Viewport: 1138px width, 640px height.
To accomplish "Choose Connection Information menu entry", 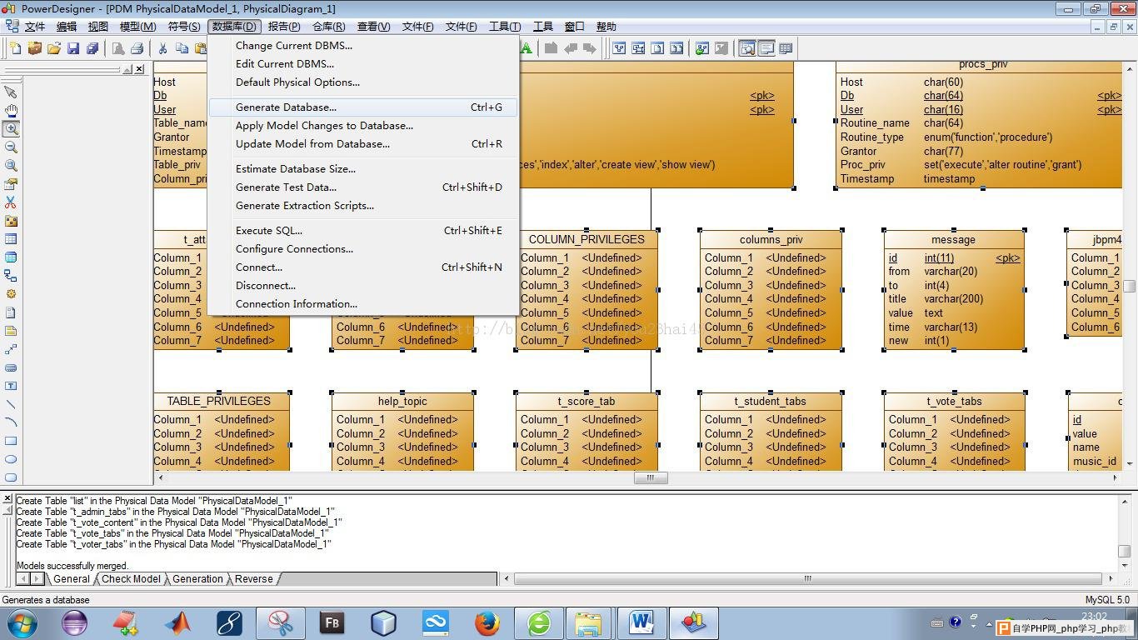I will click(x=363, y=304).
